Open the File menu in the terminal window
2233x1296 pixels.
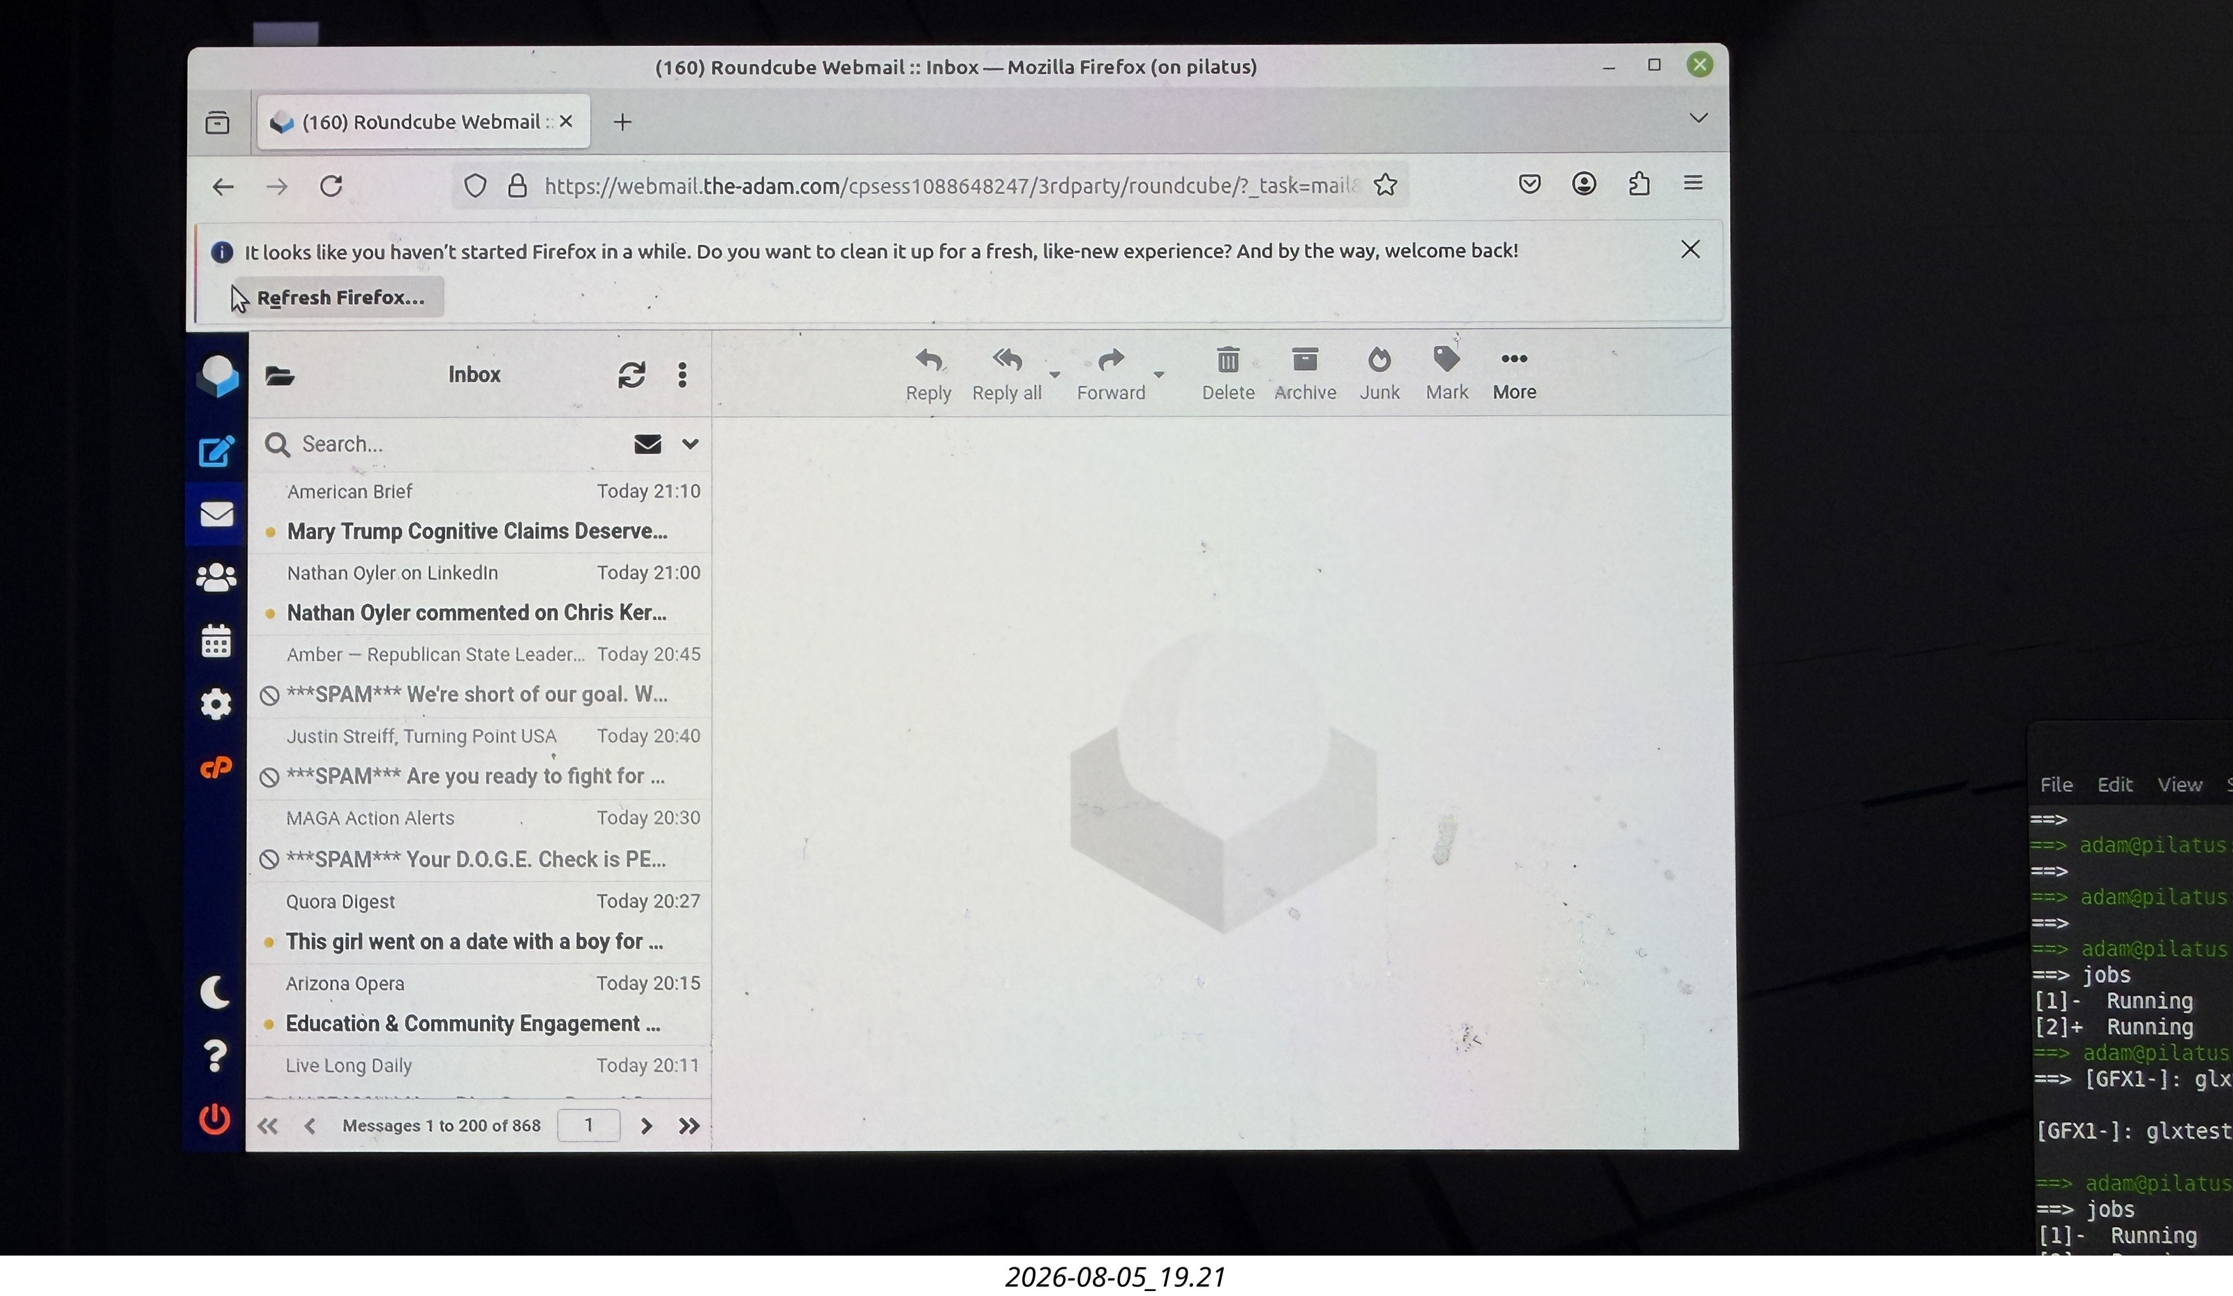[2056, 785]
